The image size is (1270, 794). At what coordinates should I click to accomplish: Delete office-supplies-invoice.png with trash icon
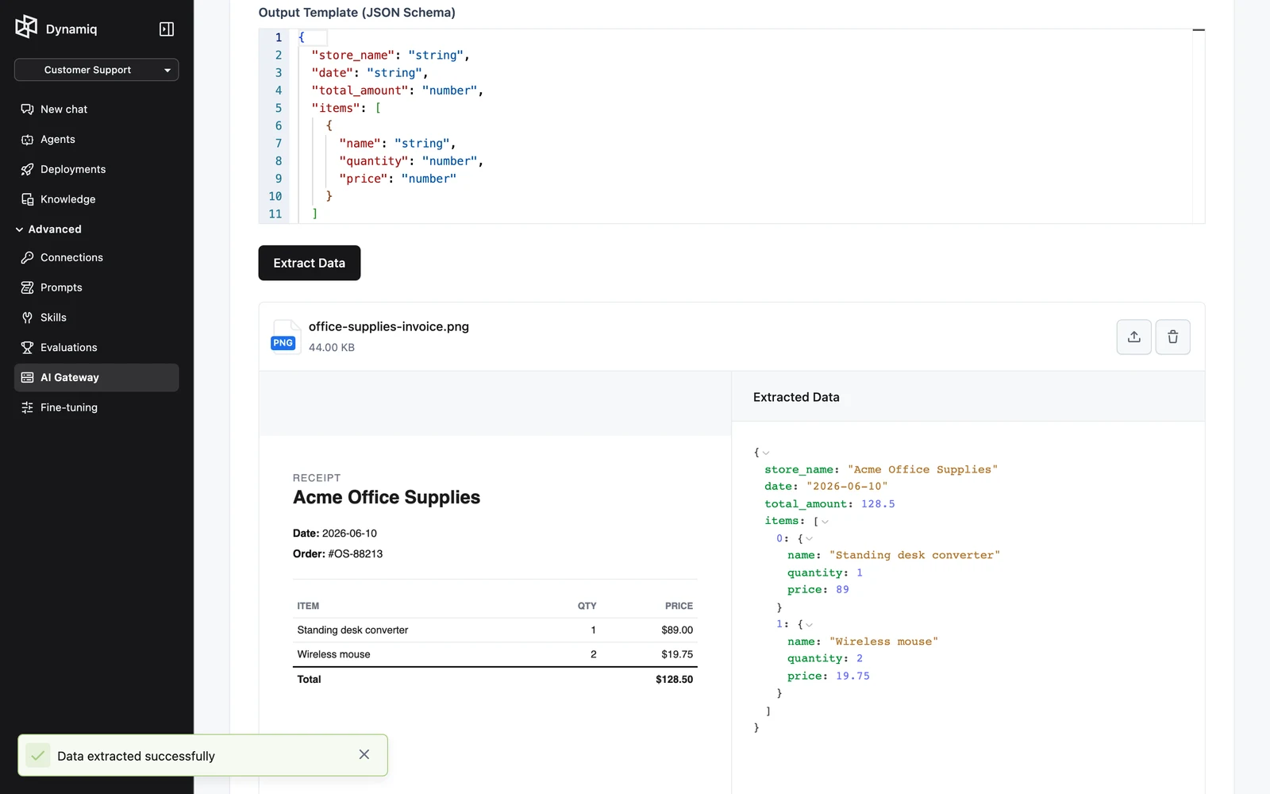(1173, 337)
